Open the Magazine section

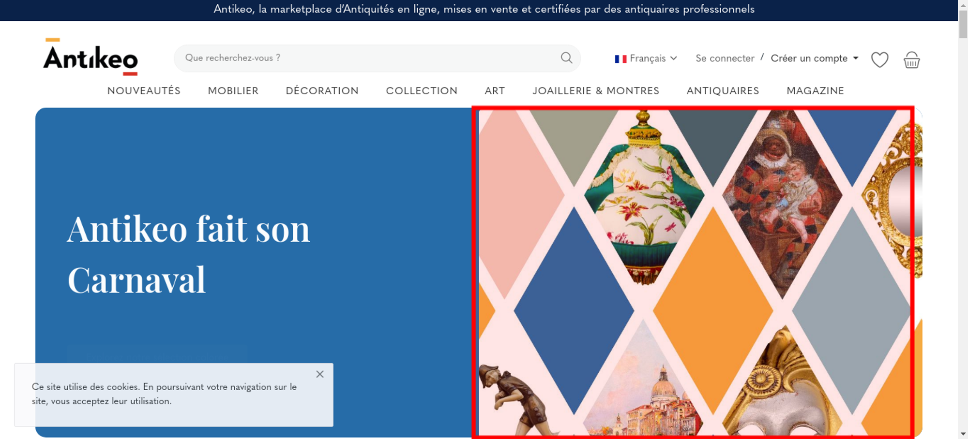pyautogui.click(x=815, y=91)
